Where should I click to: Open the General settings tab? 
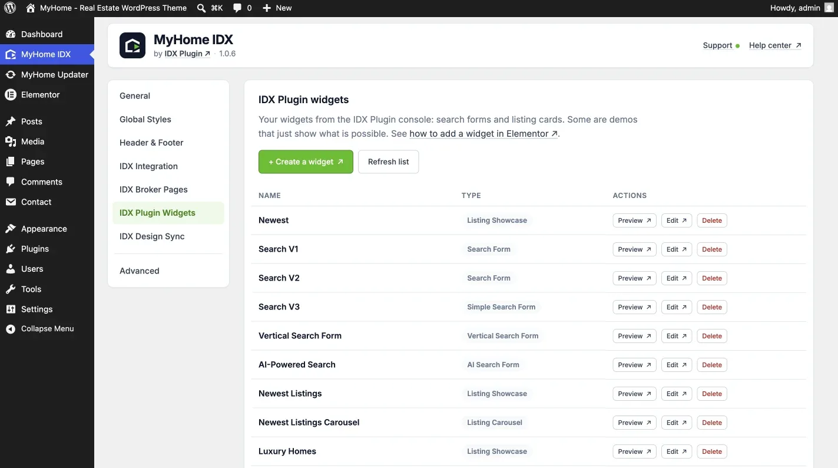coord(168,95)
